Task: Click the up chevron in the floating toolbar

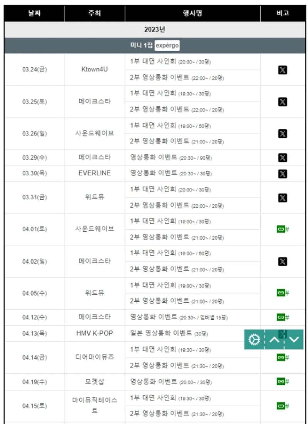Action: tap(275, 339)
